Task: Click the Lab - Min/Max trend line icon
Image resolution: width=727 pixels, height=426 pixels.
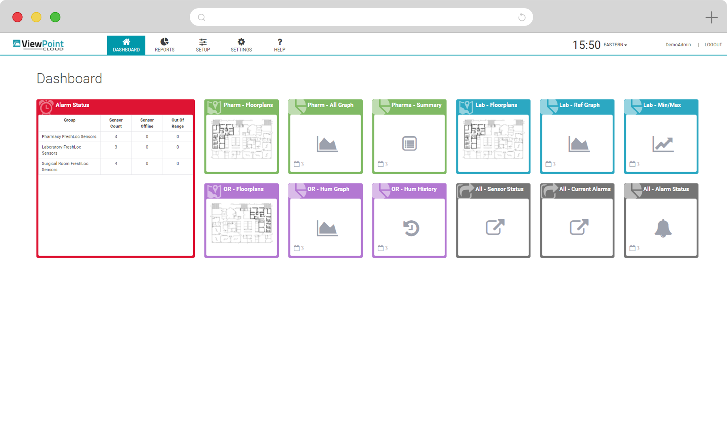Action: pos(662,144)
